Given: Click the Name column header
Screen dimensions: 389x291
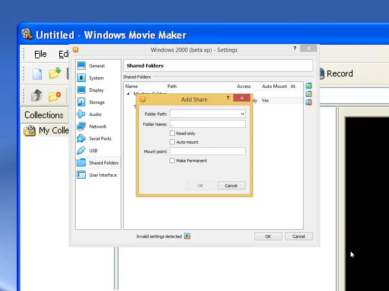Looking at the screenshot, I should 145,86.
